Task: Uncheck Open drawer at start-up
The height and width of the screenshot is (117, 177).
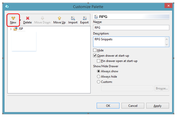Action: (x=95, y=55)
